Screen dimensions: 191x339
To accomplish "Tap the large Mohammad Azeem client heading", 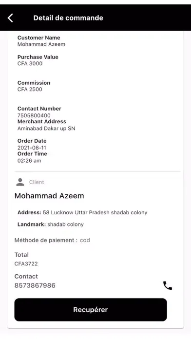I will point(49,196).
